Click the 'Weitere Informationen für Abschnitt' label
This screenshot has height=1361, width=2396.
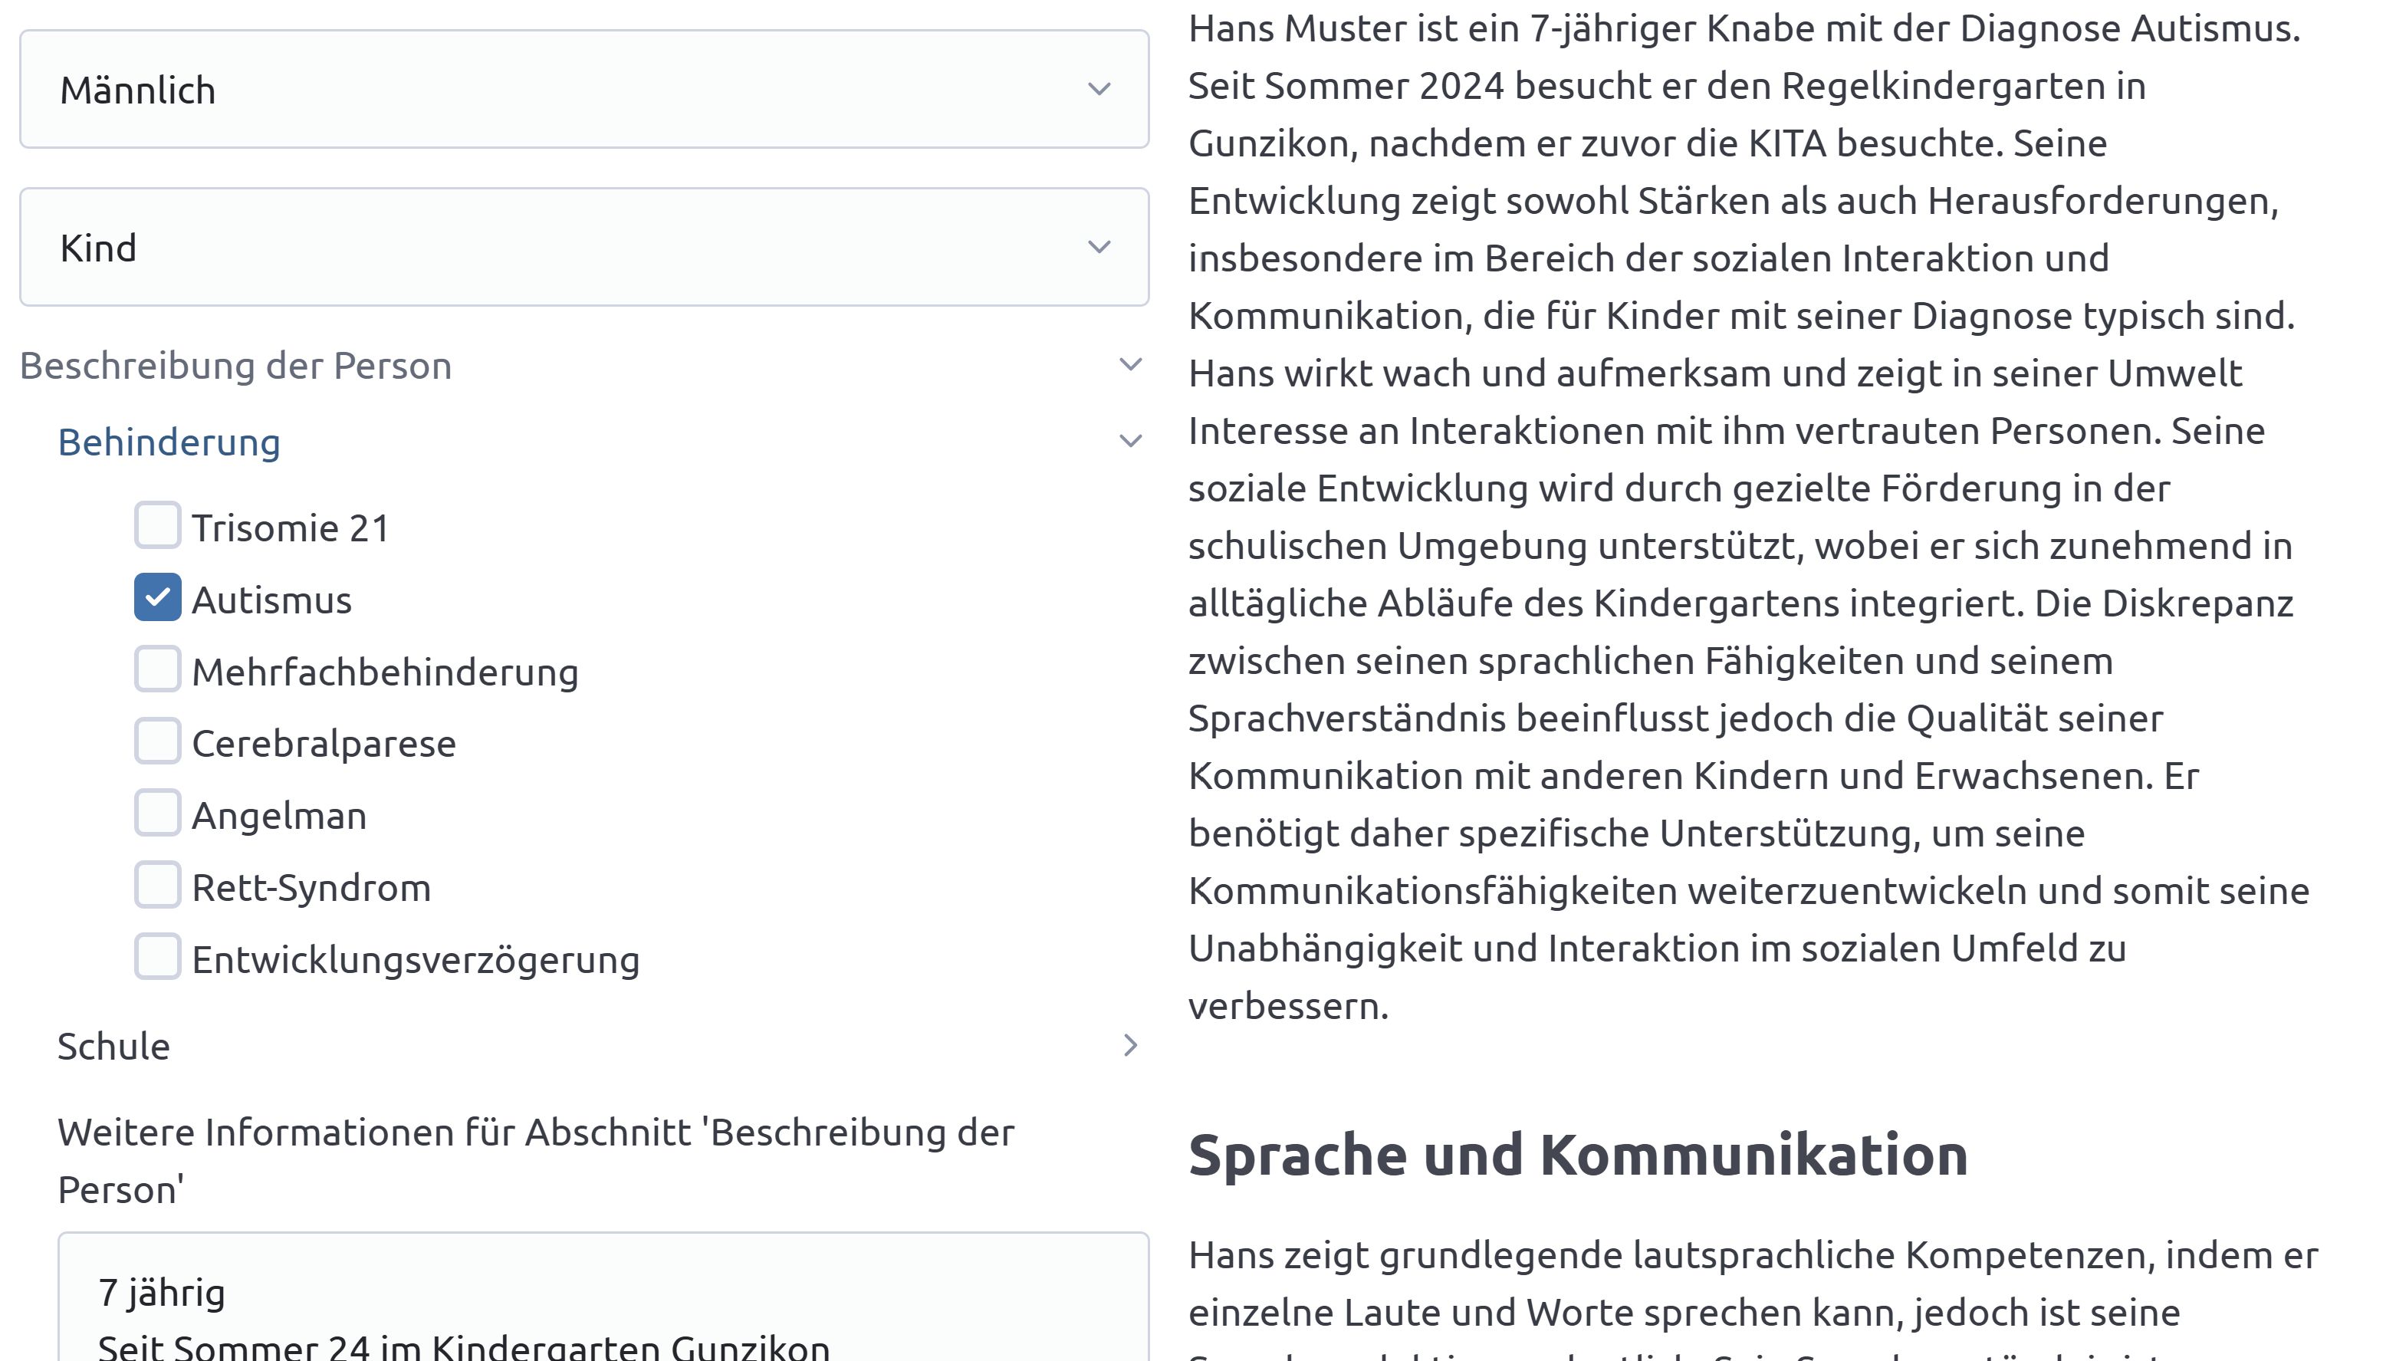(x=535, y=1161)
